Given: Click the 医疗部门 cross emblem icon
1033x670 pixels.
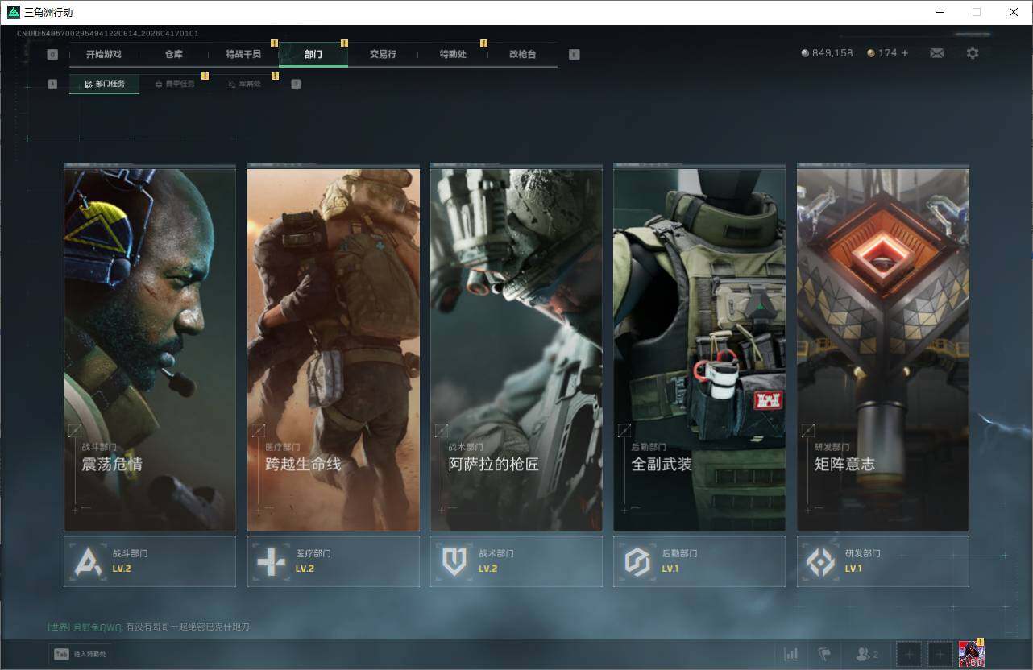Looking at the screenshot, I should [272, 561].
